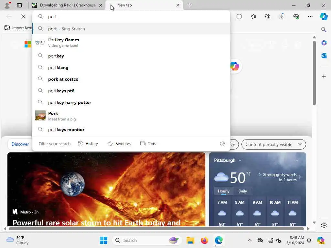Open address bar search settings gear
This screenshot has height=248, width=331.
(x=222, y=144)
